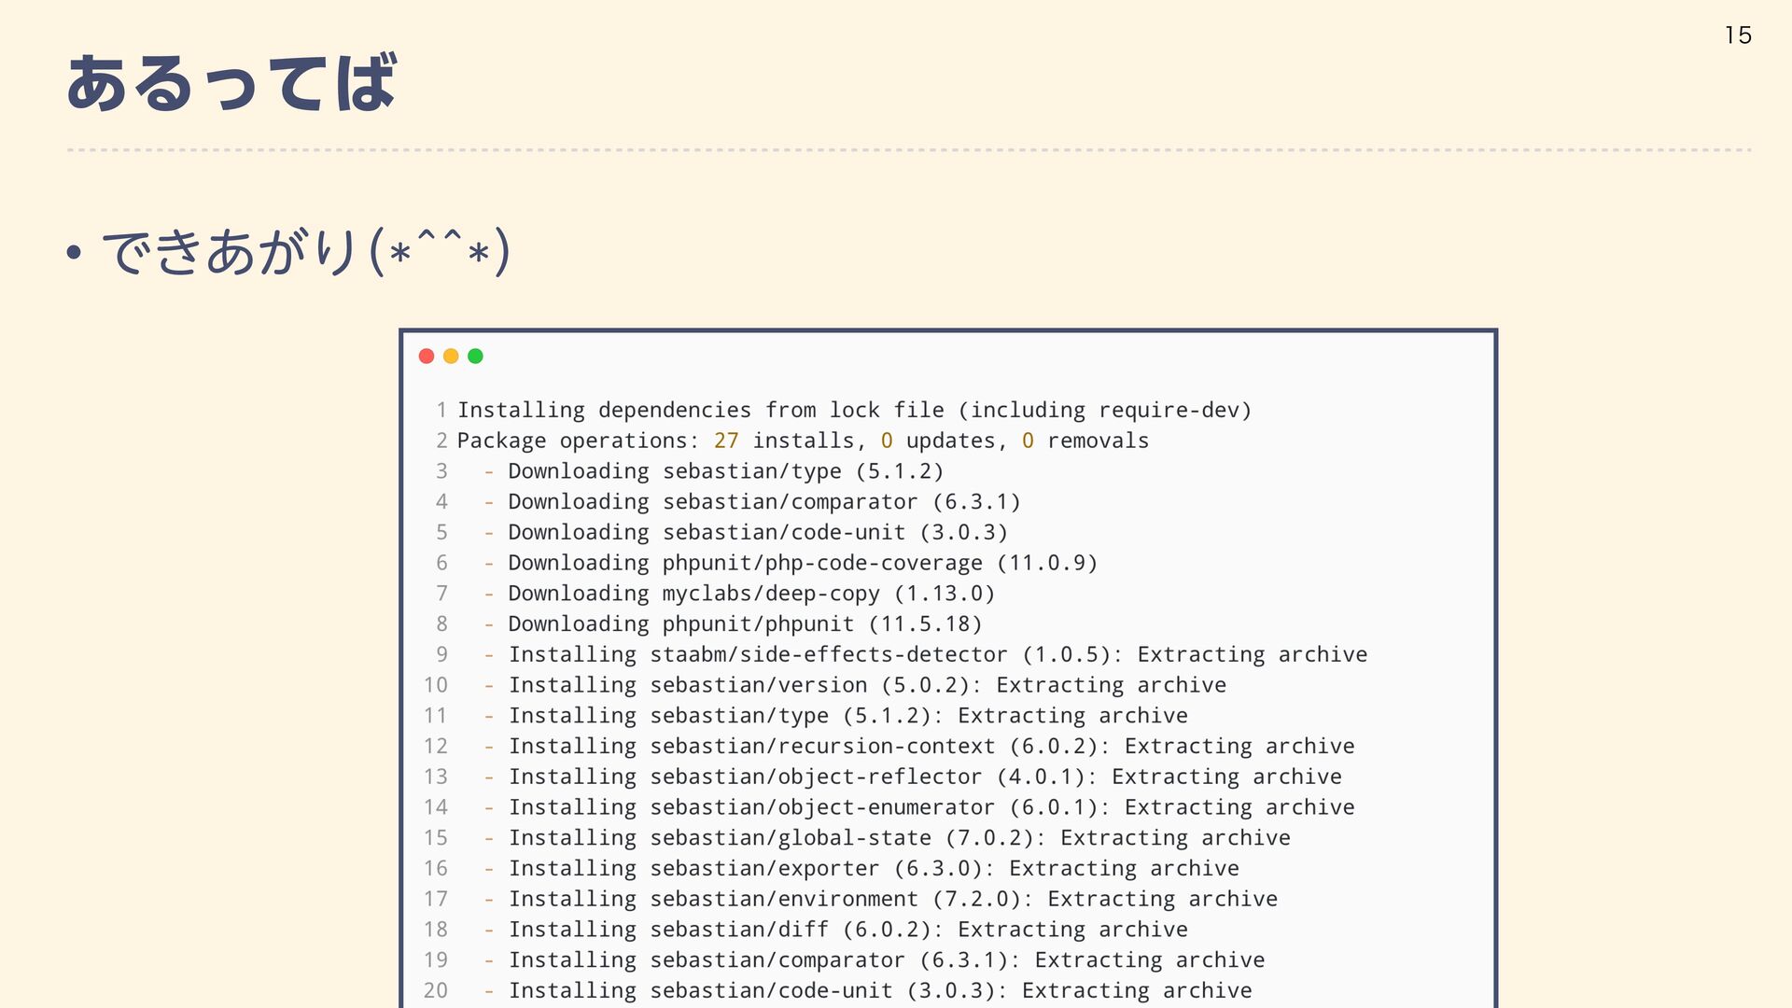Click the Installing staabm/side-effects-detector line

(x=937, y=655)
